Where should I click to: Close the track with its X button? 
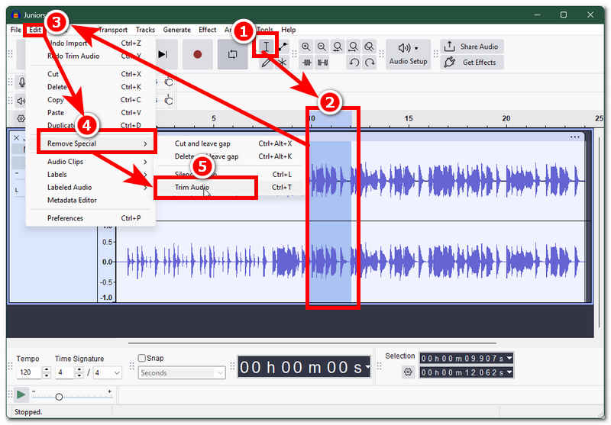tap(16, 138)
